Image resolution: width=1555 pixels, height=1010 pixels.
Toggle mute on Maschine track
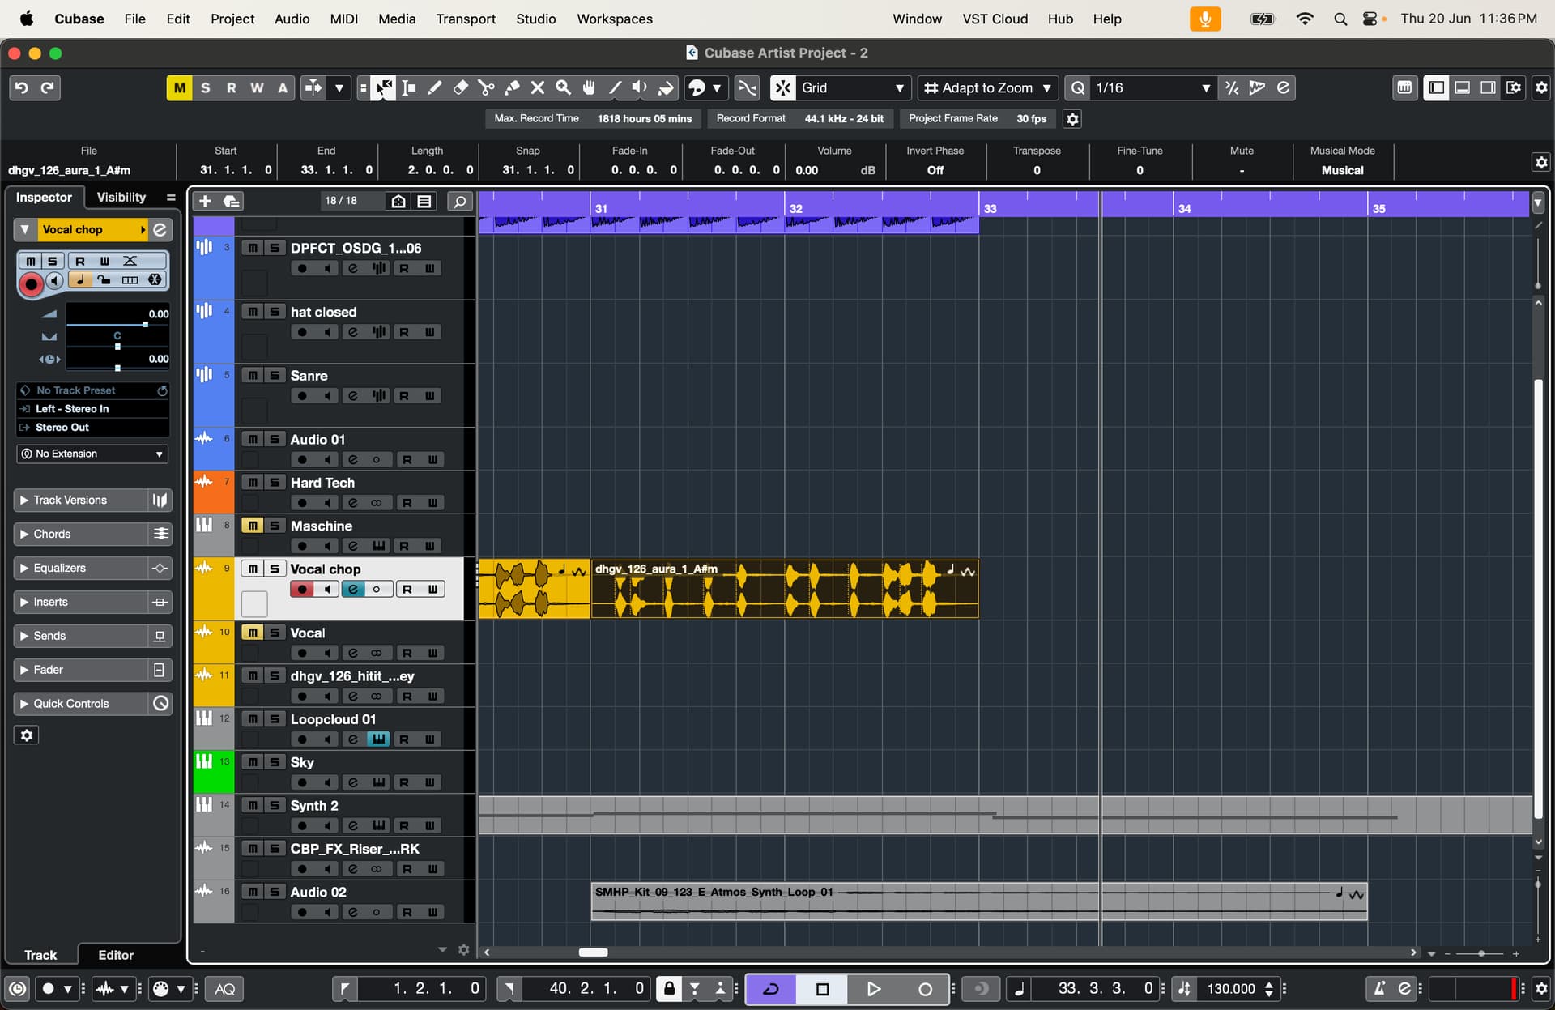253,526
